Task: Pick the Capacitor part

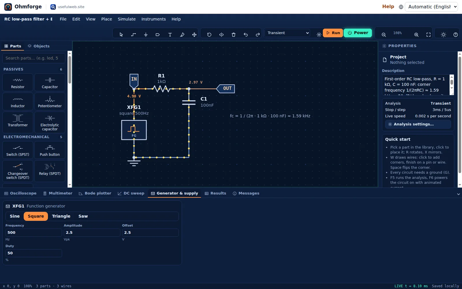Action: tap(50, 82)
